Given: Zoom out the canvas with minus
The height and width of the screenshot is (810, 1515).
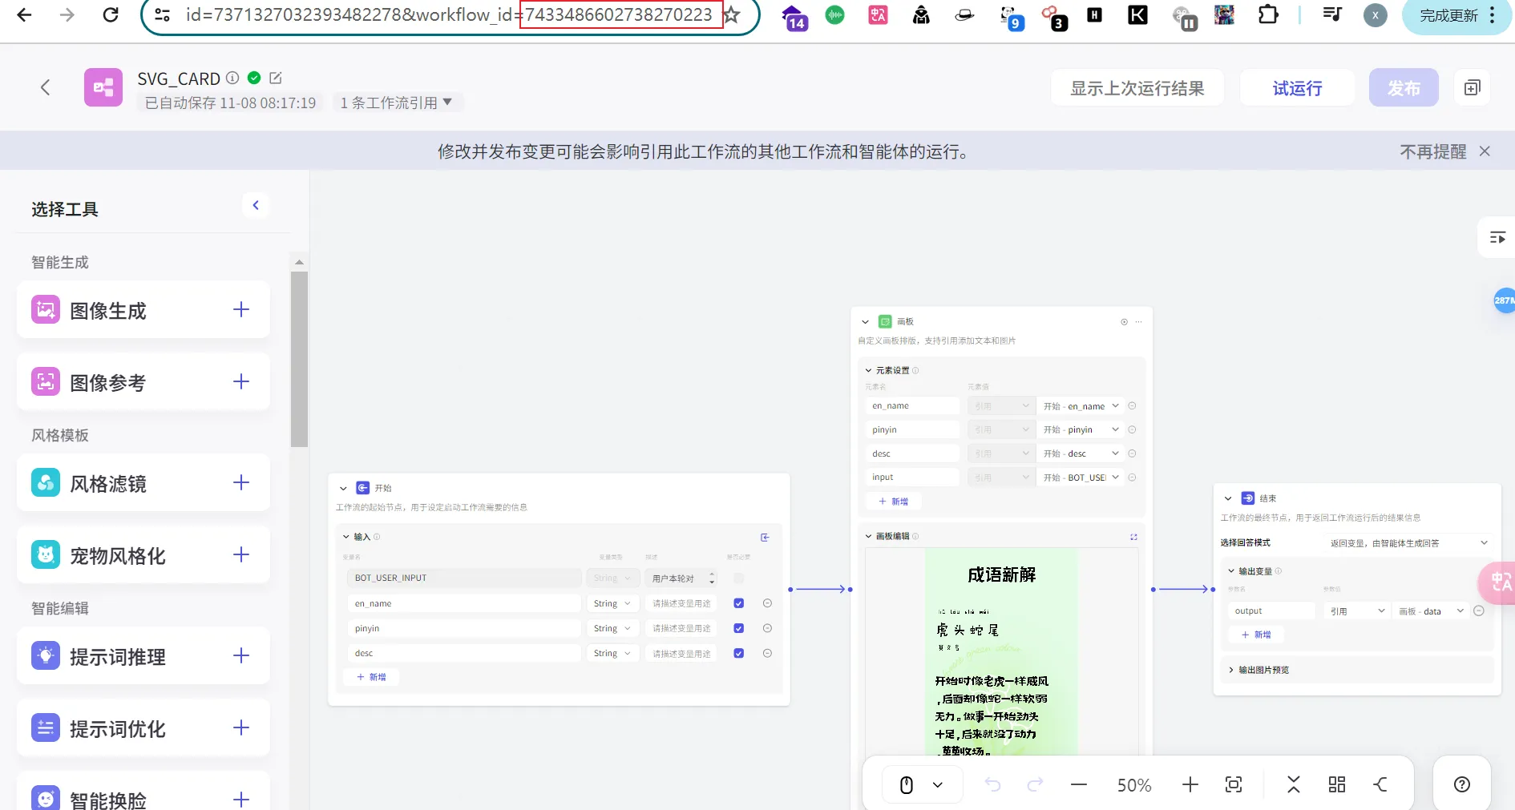Looking at the screenshot, I should 1079,784.
